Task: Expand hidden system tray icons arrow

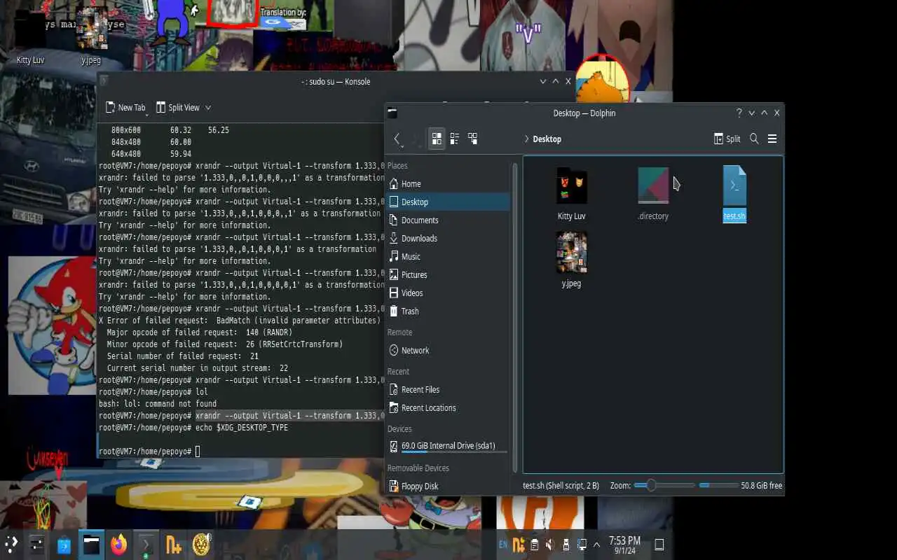Action: click(x=596, y=544)
